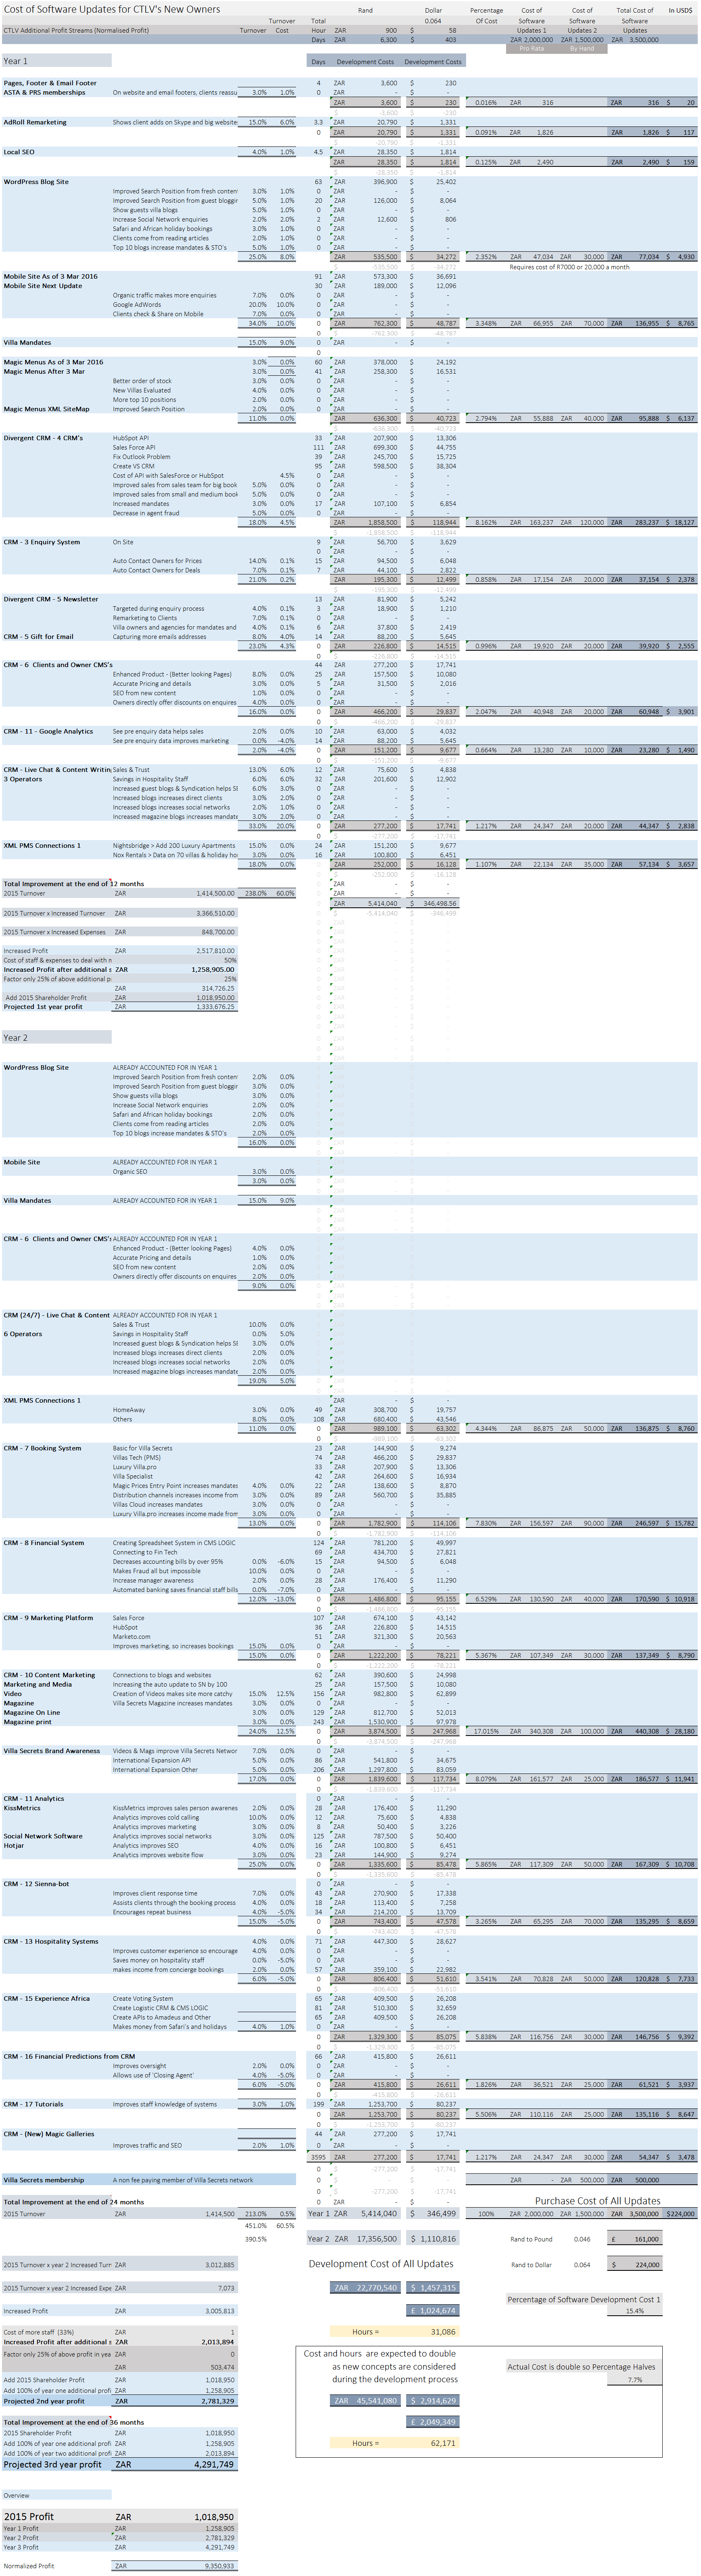
Task: Click the 'ASTA & PRS memberships' cell
Action: point(44,92)
